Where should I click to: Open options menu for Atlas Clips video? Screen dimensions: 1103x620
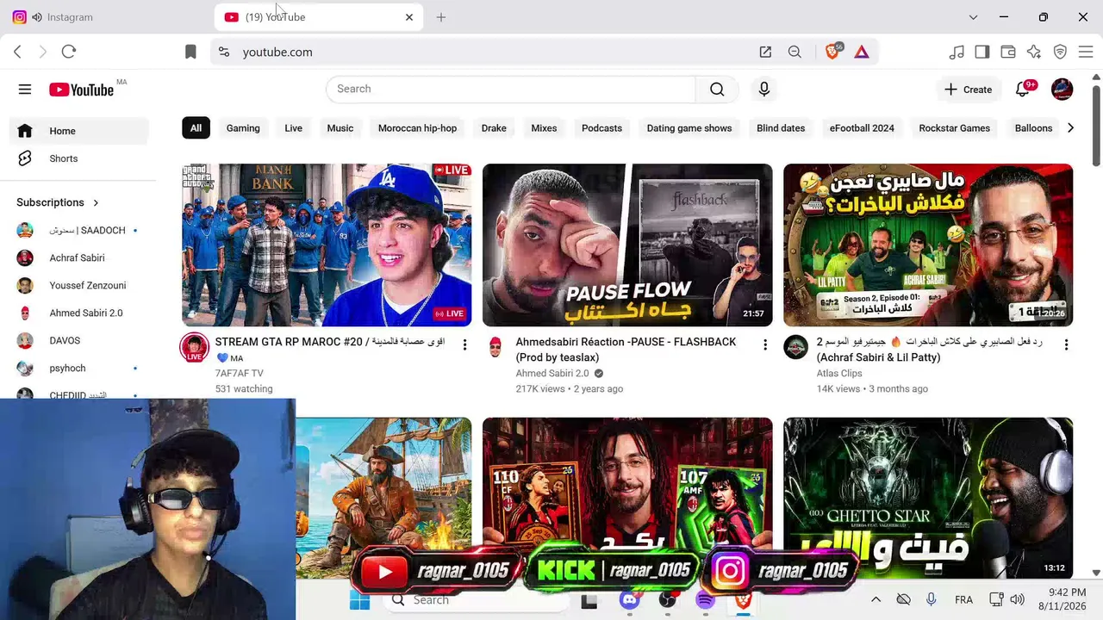click(x=1066, y=345)
